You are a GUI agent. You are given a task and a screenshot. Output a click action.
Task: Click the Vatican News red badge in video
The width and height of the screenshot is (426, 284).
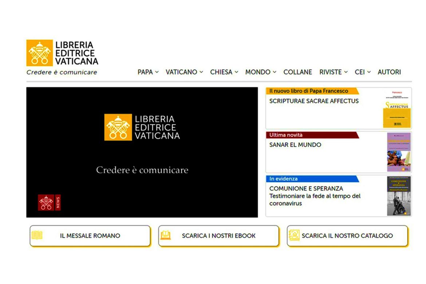pos(49,202)
